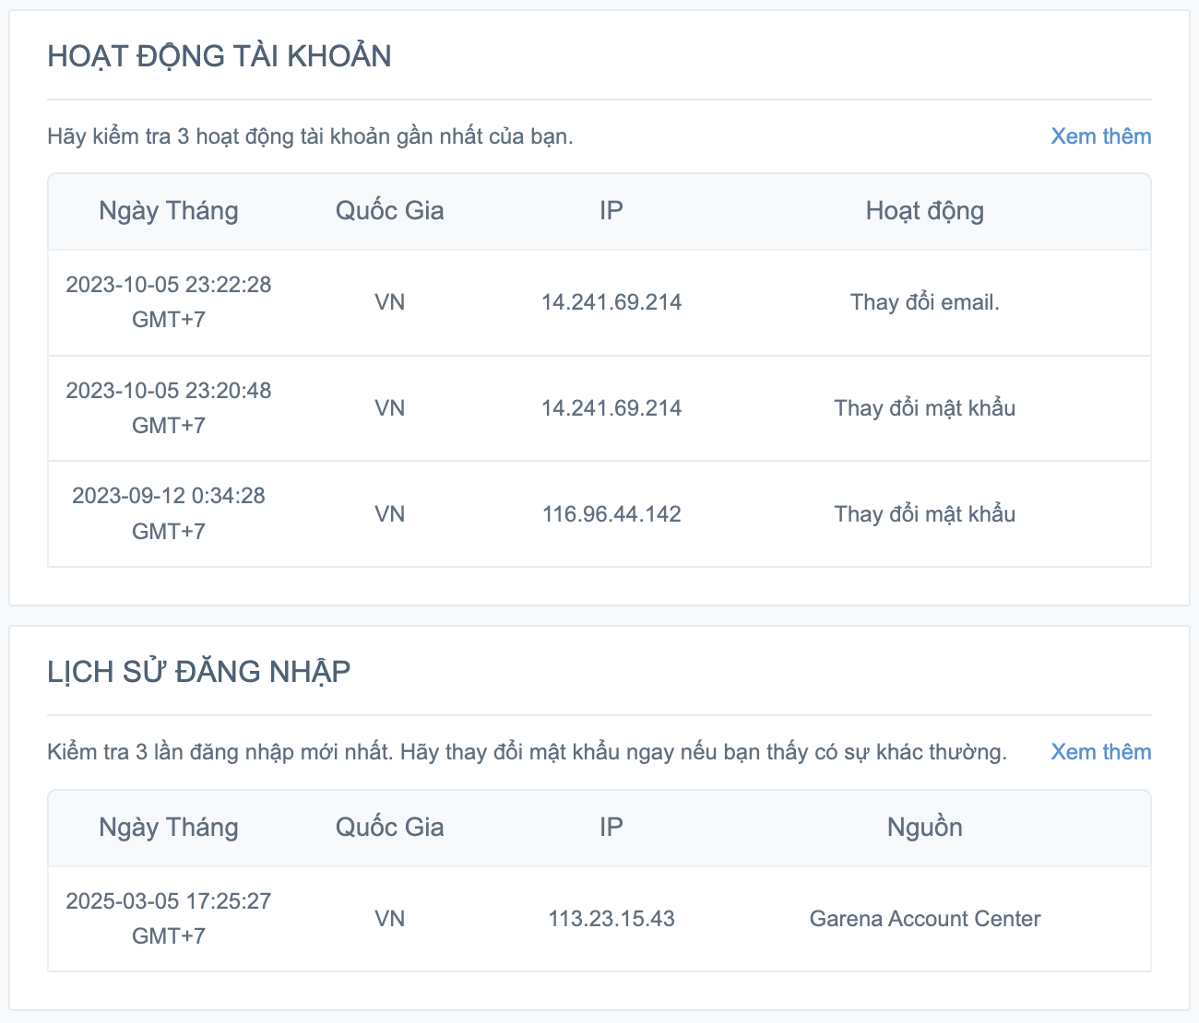Image resolution: width=1199 pixels, height=1023 pixels.
Task: Select the Thay đổi email. activity entry
Action: [x=924, y=302]
